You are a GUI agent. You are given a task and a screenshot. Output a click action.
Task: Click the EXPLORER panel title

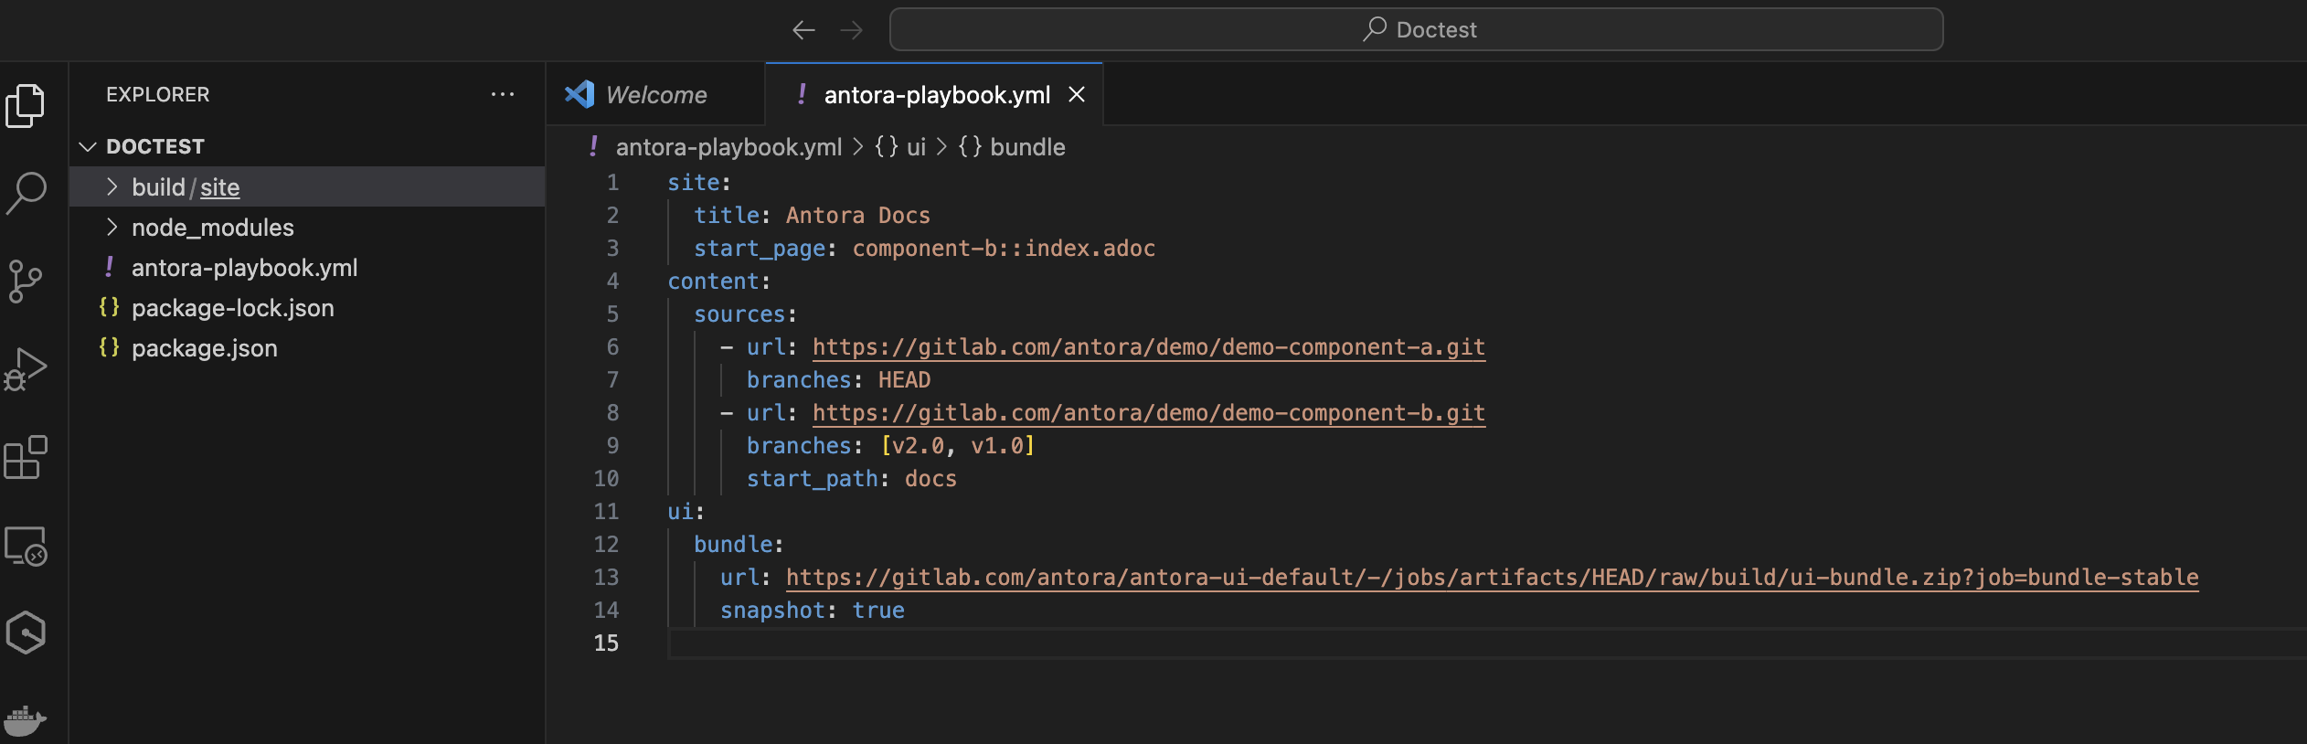coord(157,94)
